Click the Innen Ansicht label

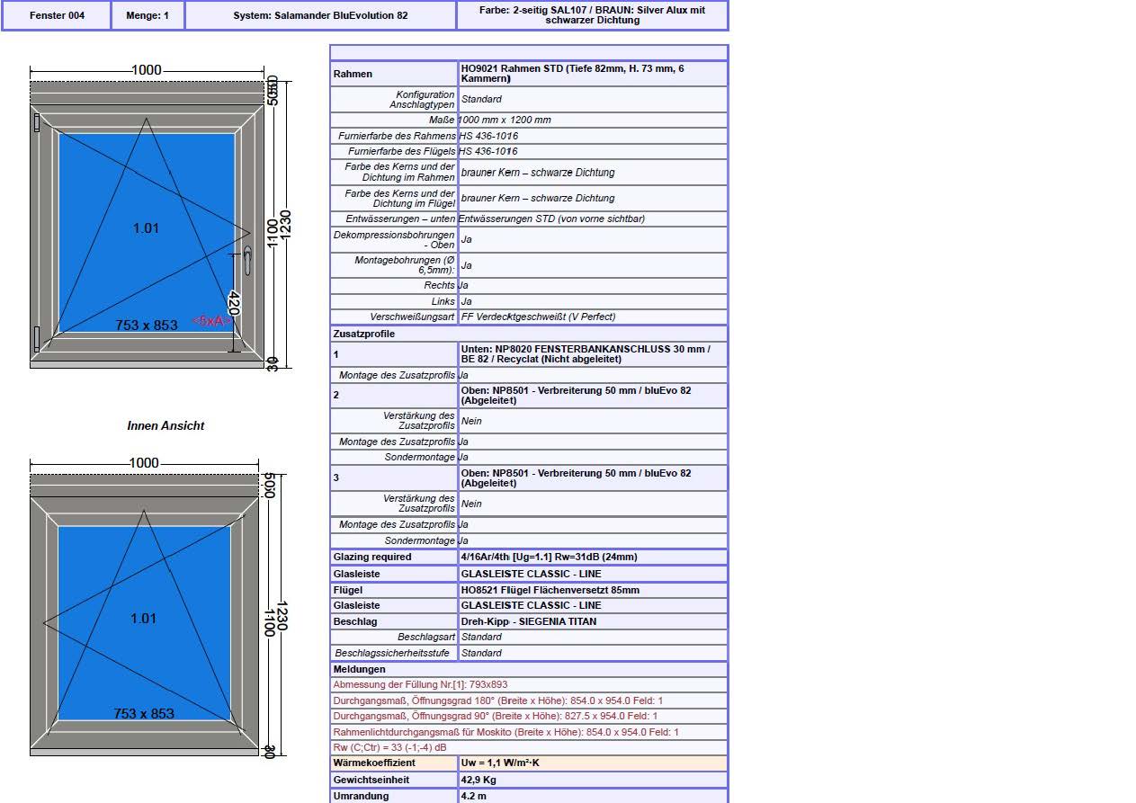[x=165, y=425]
